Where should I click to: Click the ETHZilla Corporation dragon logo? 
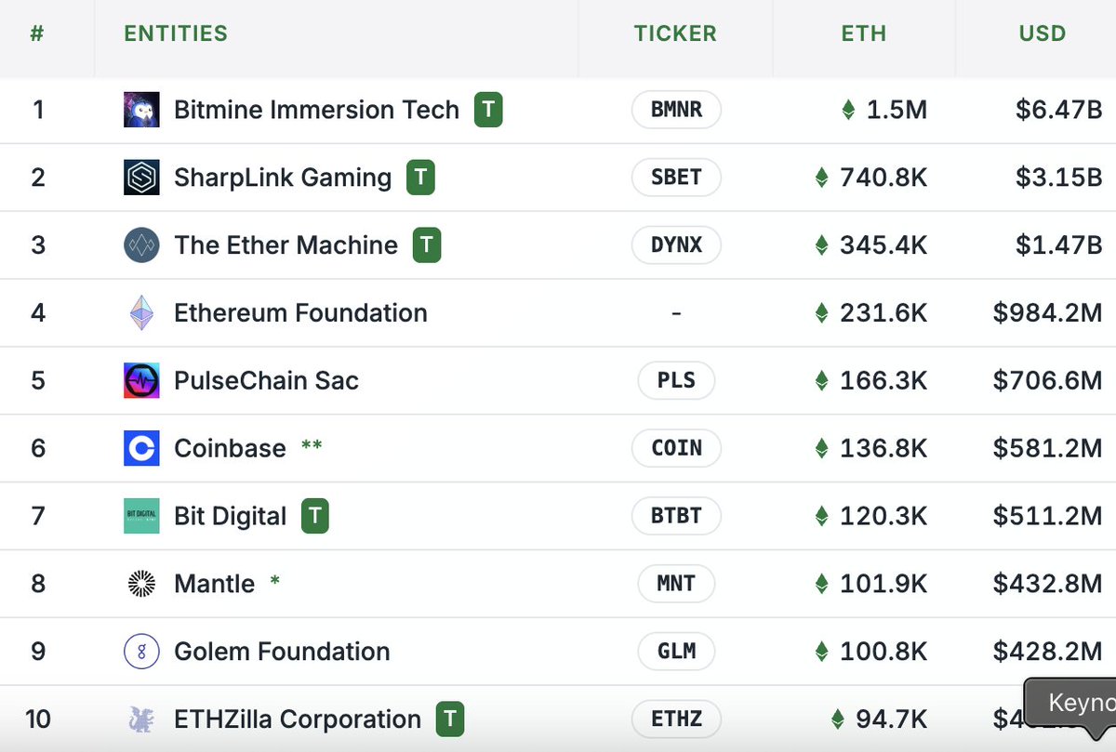[141, 719]
